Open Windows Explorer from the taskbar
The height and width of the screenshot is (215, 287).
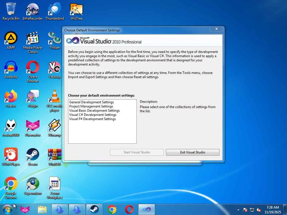(x=42, y=209)
